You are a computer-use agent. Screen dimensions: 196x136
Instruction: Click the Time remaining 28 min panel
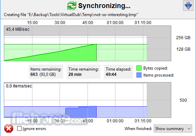[83, 72]
